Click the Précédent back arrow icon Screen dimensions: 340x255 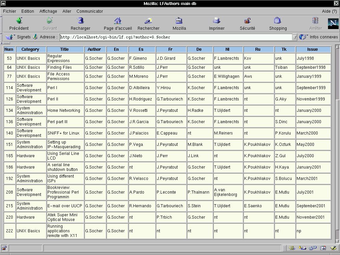(x=19, y=21)
